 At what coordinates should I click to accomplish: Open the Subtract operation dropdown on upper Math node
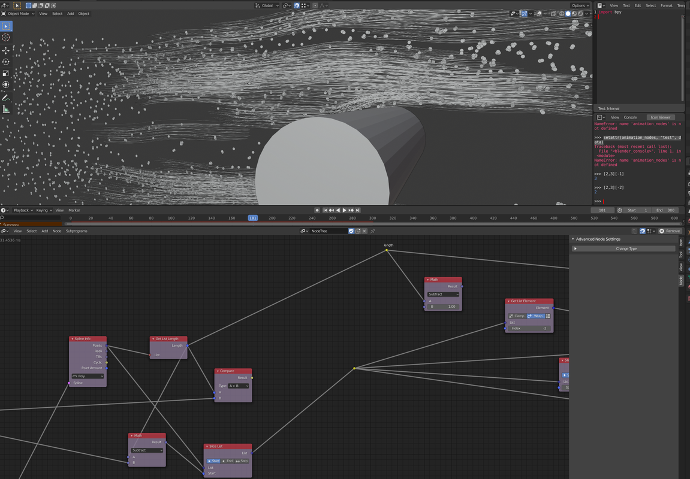(443, 294)
